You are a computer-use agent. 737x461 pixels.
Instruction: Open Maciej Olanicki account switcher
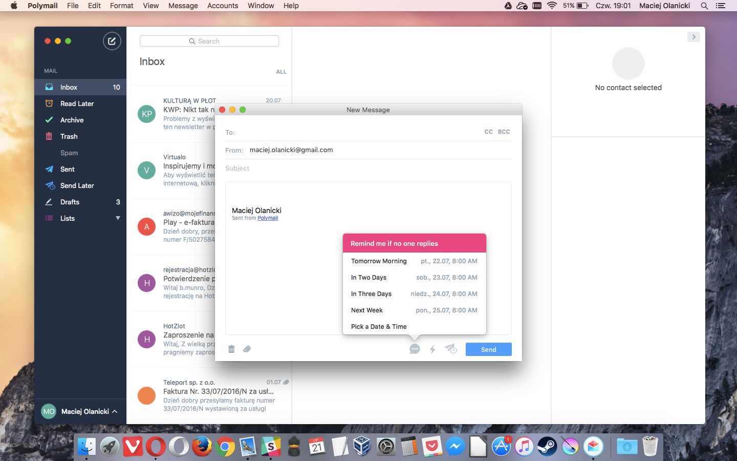click(80, 411)
